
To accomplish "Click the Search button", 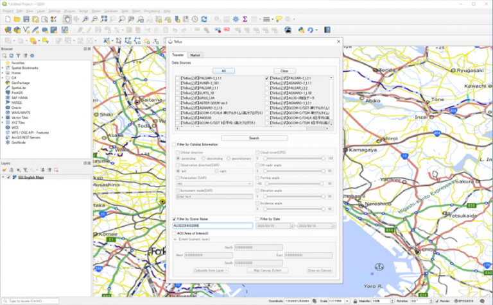I will pyautogui.click(x=254, y=138).
